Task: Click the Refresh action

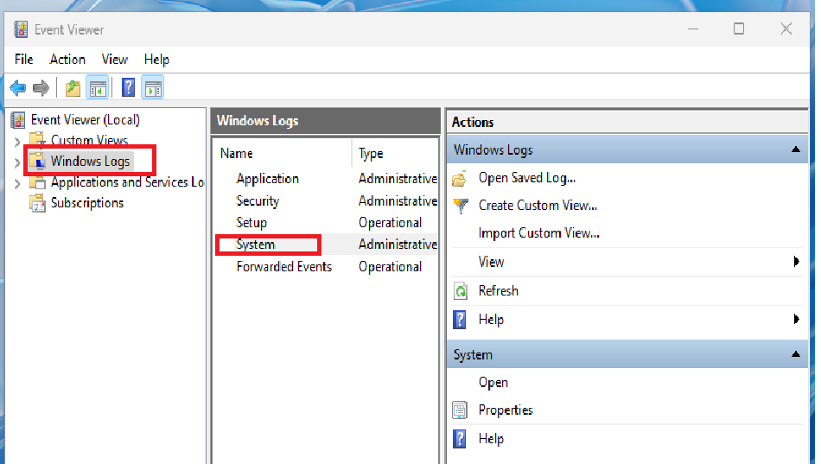Action: 499,290
